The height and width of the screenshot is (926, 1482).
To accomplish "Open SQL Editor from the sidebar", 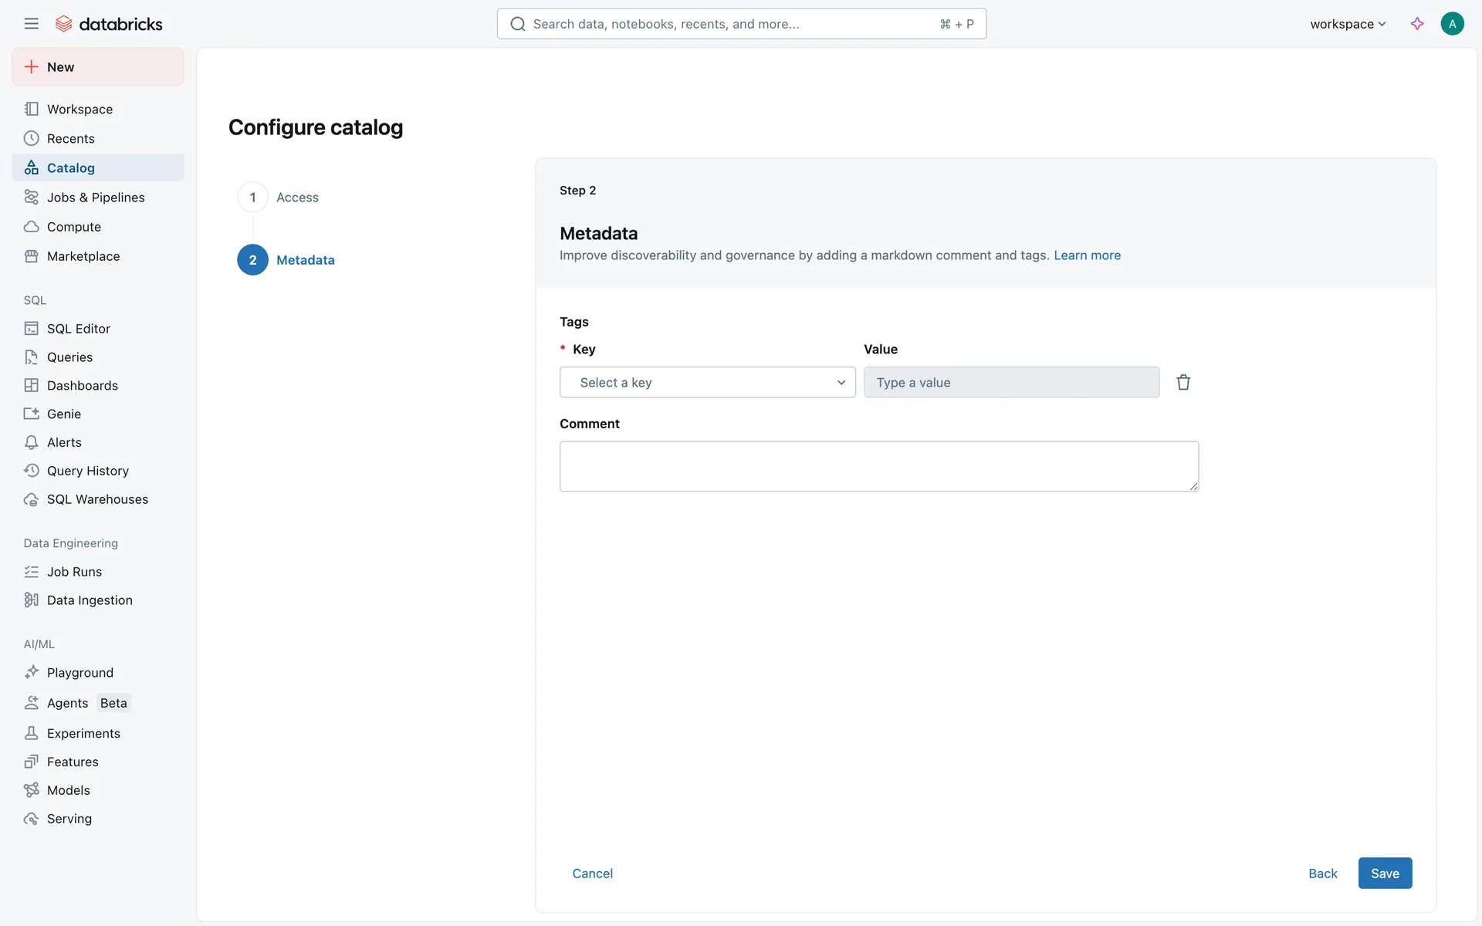I will click(78, 329).
